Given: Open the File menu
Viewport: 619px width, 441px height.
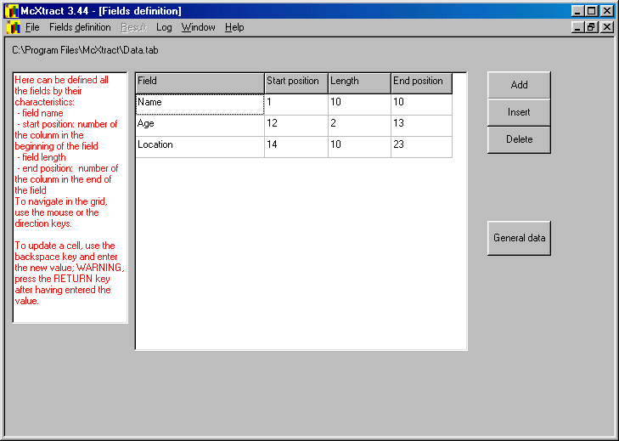Looking at the screenshot, I should tap(32, 27).
